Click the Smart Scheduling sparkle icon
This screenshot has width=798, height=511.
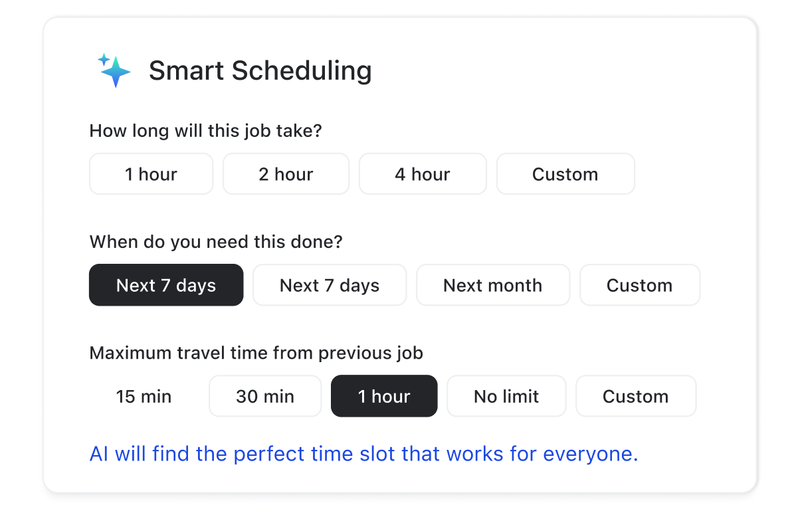(114, 70)
